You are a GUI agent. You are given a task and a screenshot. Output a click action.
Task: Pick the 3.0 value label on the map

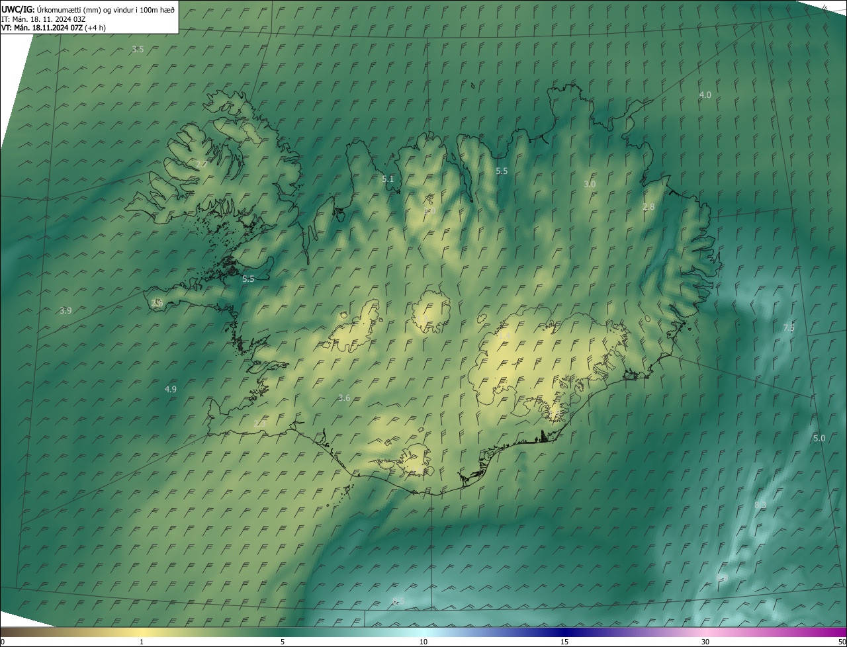(590, 185)
